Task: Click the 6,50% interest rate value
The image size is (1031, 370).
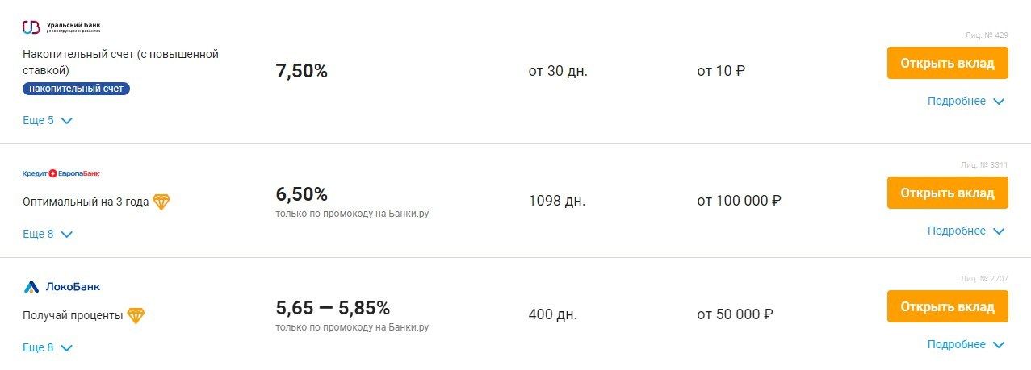Action: 301,194
